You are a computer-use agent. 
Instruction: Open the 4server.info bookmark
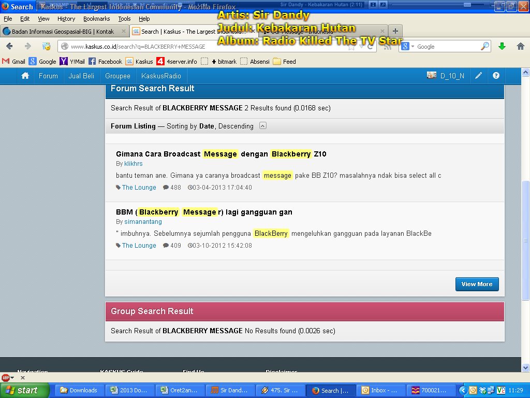[x=176, y=61]
